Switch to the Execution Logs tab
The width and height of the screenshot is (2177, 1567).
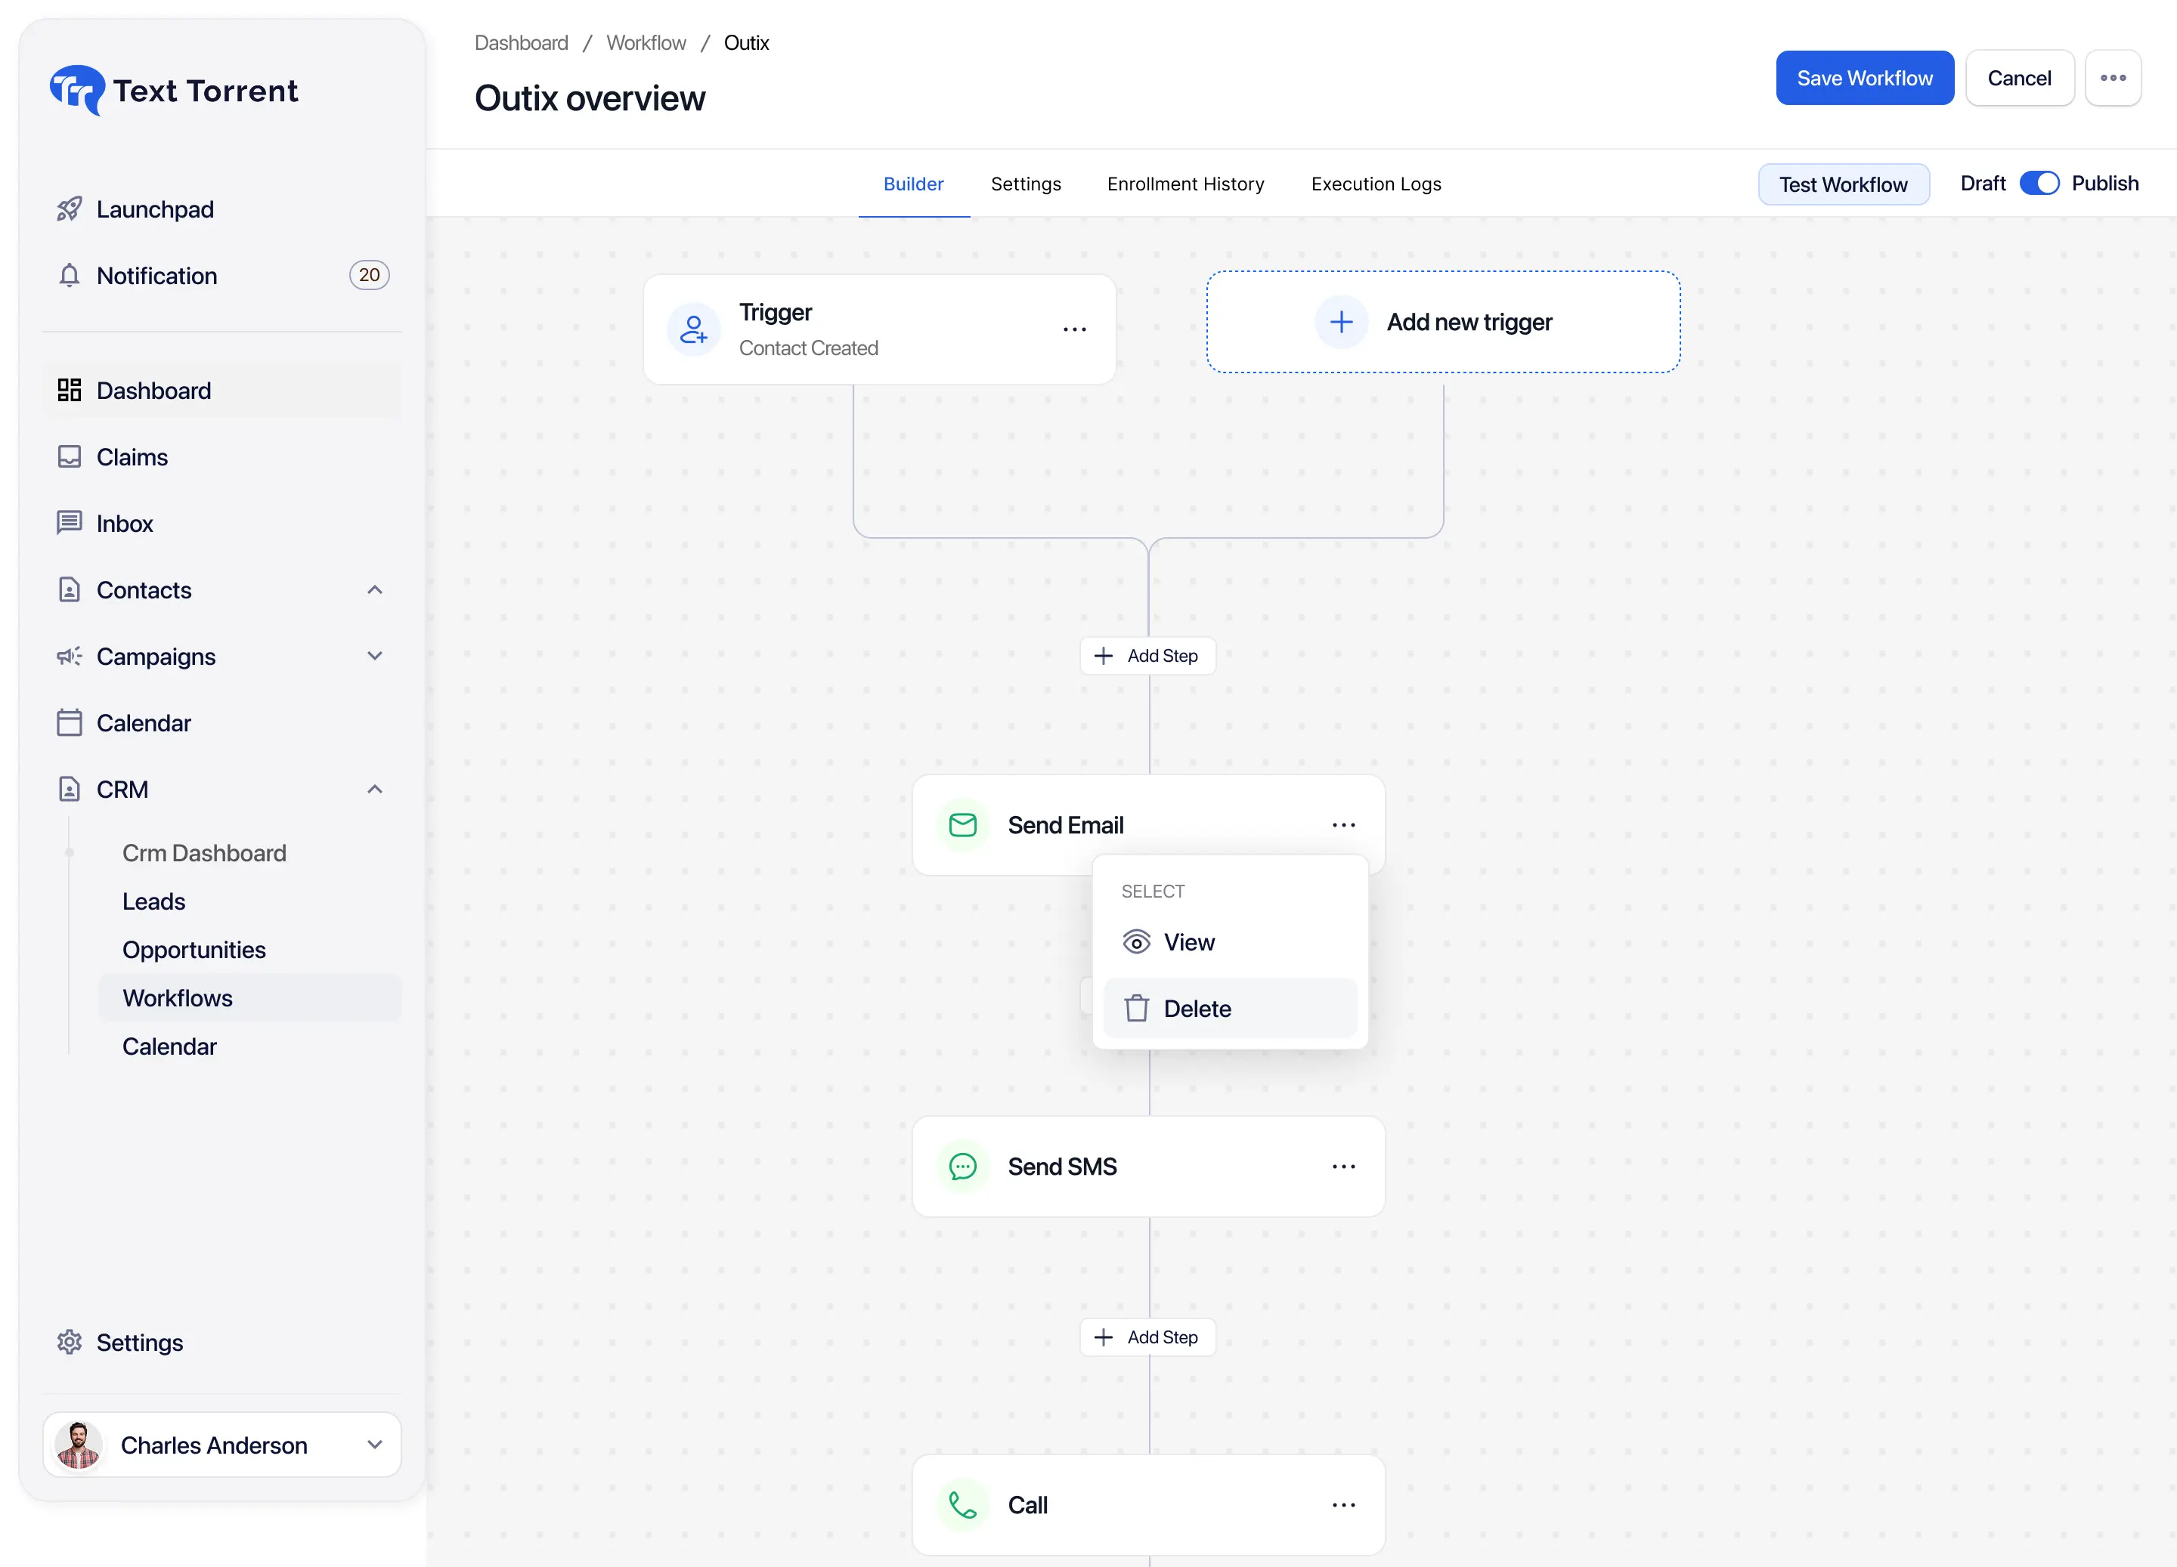pyautogui.click(x=1376, y=184)
